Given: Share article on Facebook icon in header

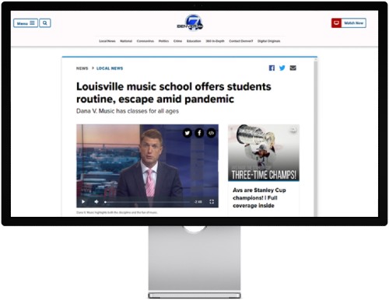Looking at the screenshot, I should click(272, 68).
